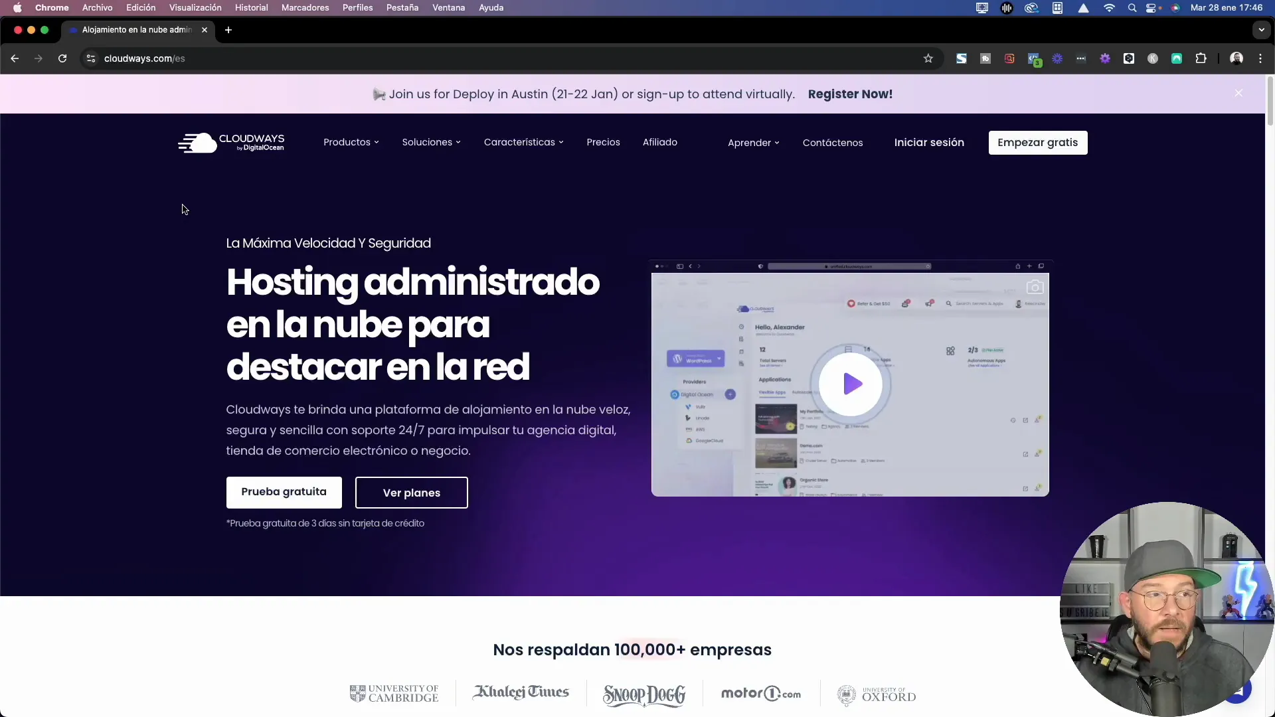Image resolution: width=1275 pixels, height=717 pixels.
Task: Expand the Productos menu
Action: pyautogui.click(x=351, y=142)
